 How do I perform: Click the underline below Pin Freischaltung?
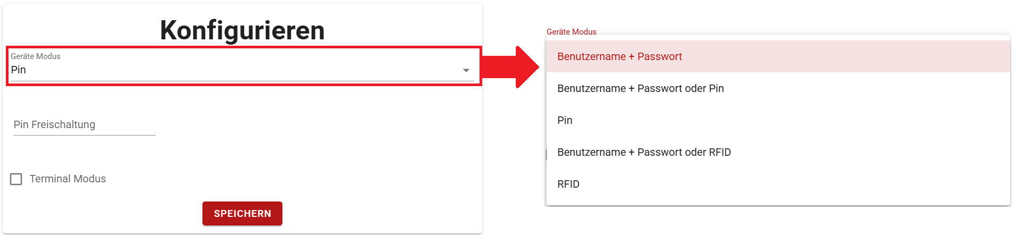(84, 135)
